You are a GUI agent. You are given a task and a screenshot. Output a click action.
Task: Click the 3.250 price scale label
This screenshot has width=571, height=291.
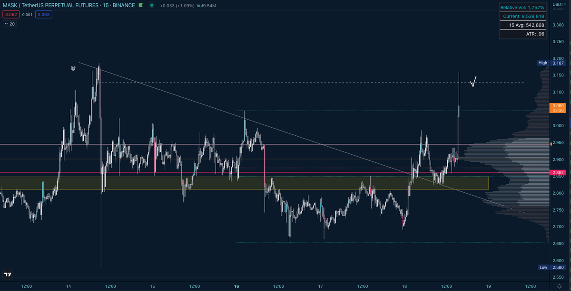pos(559,42)
